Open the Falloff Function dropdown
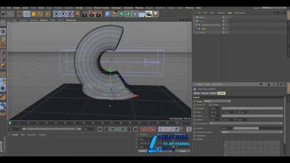The height and width of the screenshot is (163, 290). point(252,132)
